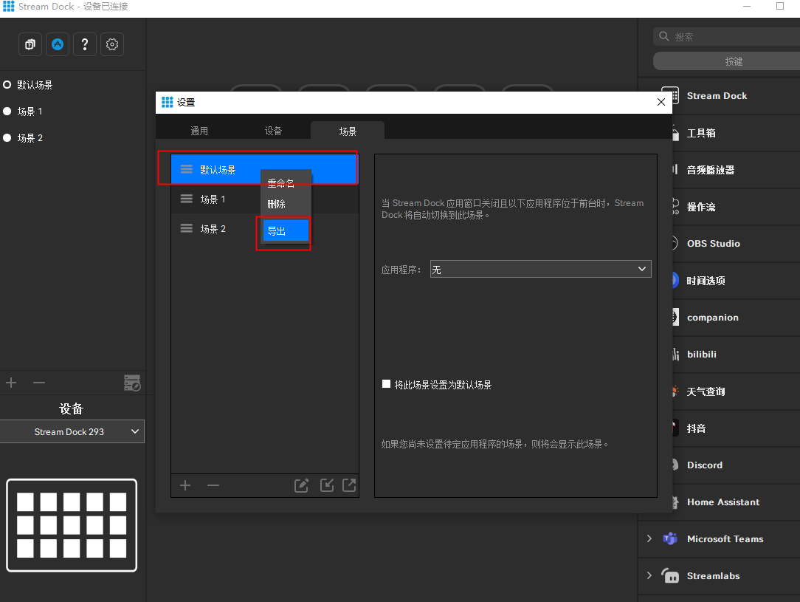Add a scene with the main window plus icon
The image size is (800, 602).
11,383
